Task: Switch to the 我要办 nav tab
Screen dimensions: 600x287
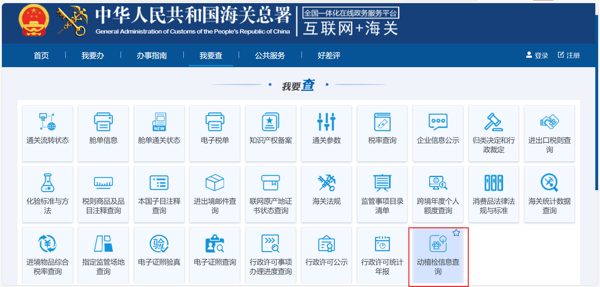Action: coord(92,56)
